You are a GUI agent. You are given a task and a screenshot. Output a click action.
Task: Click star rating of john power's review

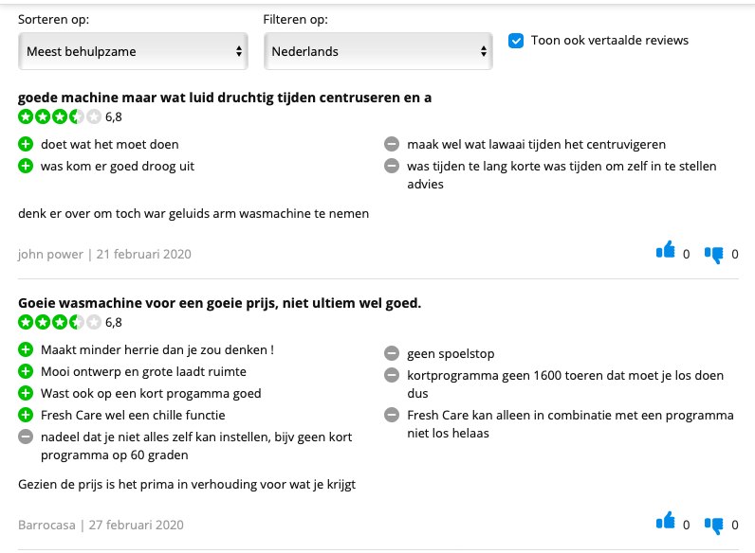59,117
